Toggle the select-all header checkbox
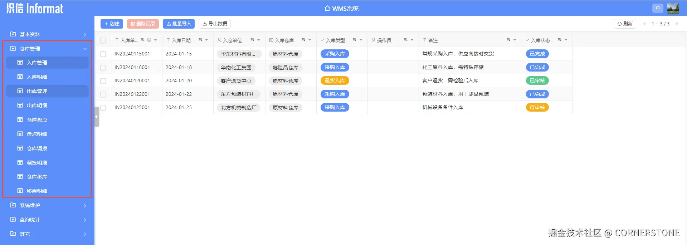The width and height of the screenshot is (687, 245). tap(103, 40)
